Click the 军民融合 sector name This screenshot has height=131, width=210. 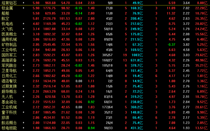tap(9, 65)
